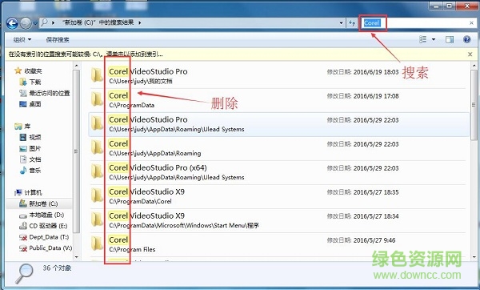Clear the search box with the X button
This screenshot has width=480, height=290.
(471, 22)
